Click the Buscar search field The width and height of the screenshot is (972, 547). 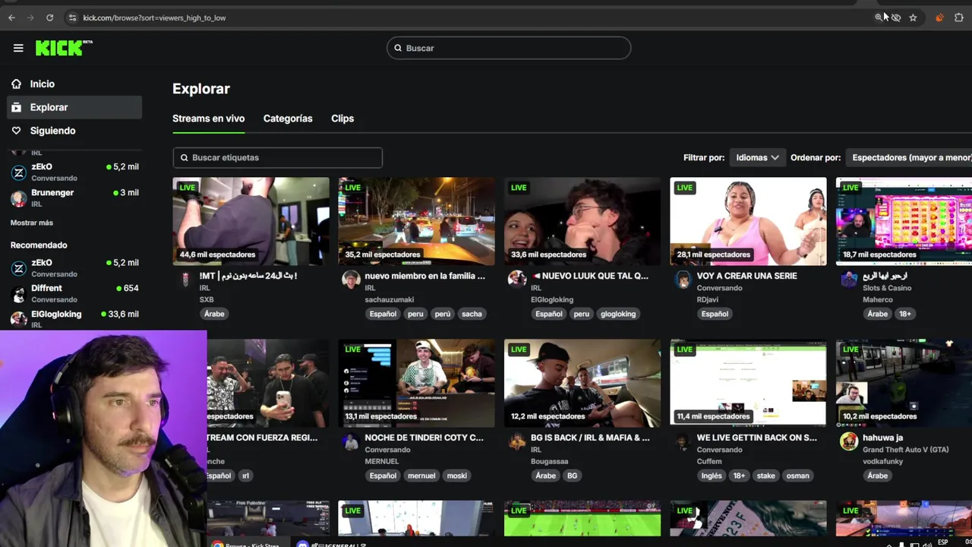(x=509, y=48)
